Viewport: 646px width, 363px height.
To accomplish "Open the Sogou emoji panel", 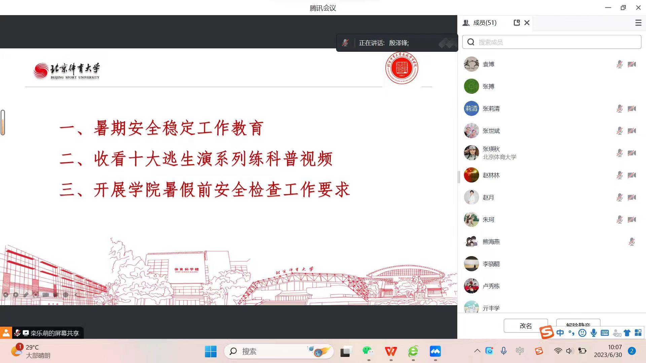I will 582,333.
